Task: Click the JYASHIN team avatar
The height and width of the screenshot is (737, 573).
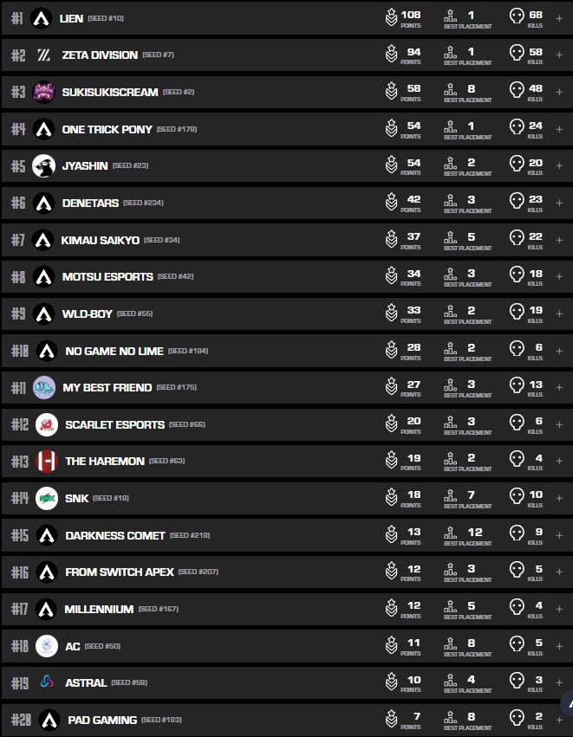Action: pos(43,165)
